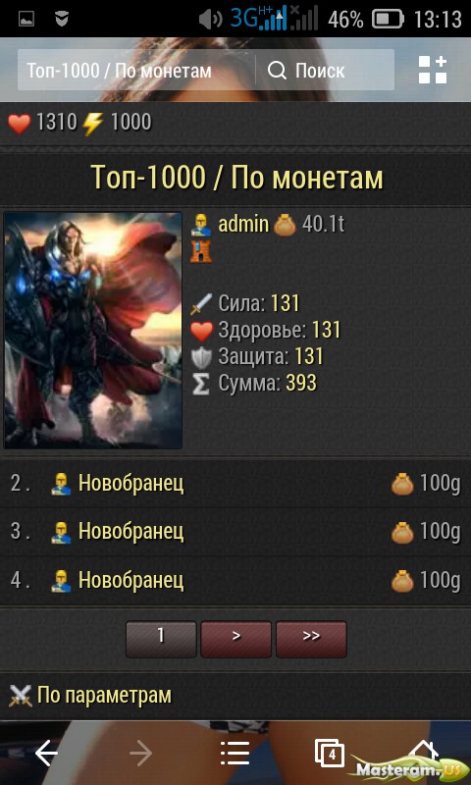Open Новобранец ranked second

pos(131,484)
